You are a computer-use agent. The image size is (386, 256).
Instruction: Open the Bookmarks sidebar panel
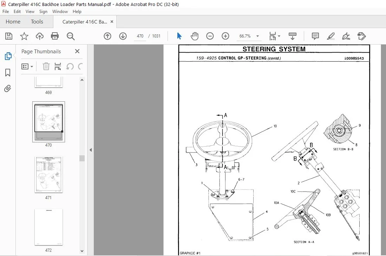(x=8, y=73)
